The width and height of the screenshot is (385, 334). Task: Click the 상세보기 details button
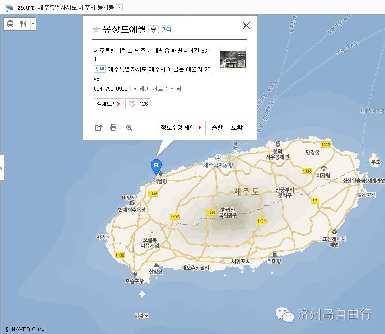coord(108,104)
